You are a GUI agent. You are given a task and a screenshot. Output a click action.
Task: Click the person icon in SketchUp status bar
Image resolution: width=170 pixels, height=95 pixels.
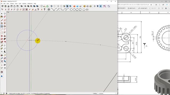(6, 93)
